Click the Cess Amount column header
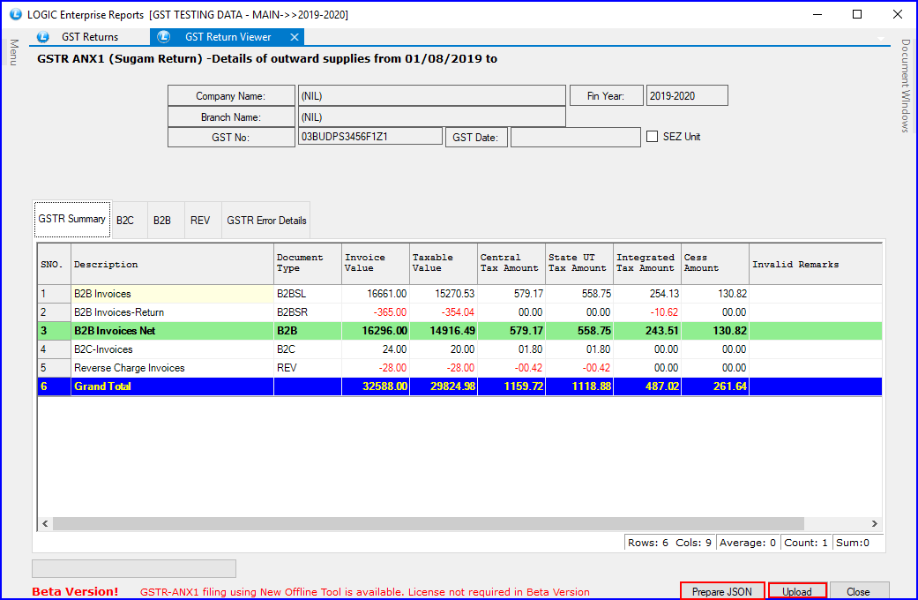Image resolution: width=918 pixels, height=600 pixels. click(715, 264)
